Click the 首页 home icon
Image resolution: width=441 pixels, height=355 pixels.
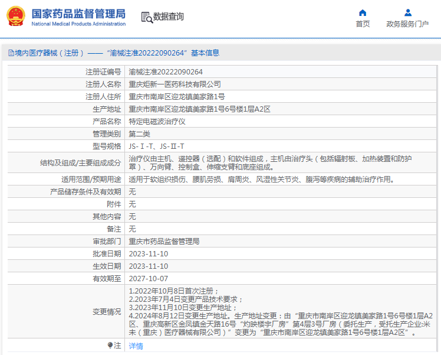363,13
